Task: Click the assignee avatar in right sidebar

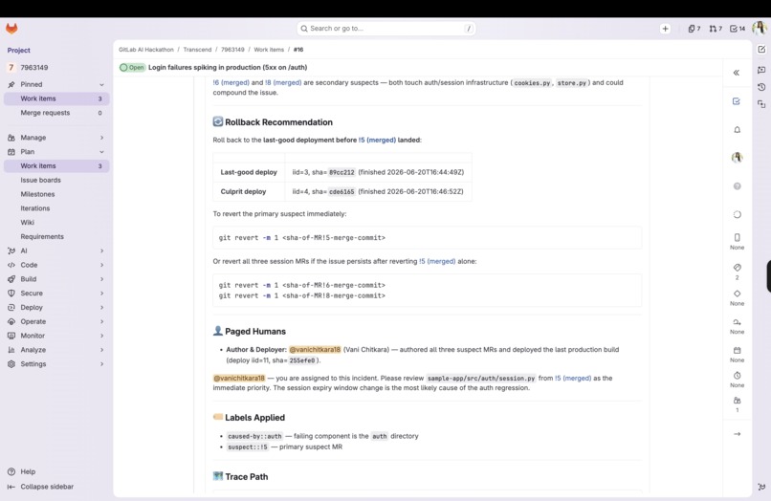Action: pos(738,158)
